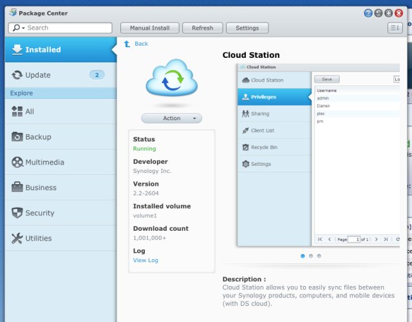Click the page number field in screenshot

click(x=353, y=239)
